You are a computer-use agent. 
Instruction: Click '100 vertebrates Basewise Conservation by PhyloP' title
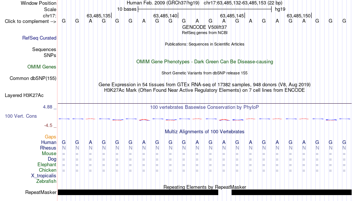[x=205, y=107]
